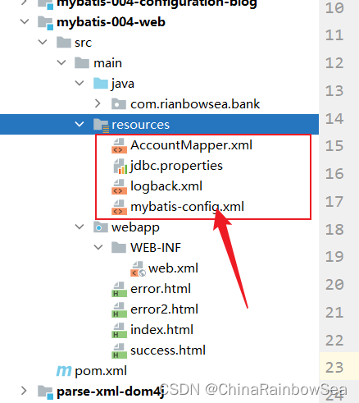Click the error.html file icon
The image size is (359, 403).
coord(119,289)
